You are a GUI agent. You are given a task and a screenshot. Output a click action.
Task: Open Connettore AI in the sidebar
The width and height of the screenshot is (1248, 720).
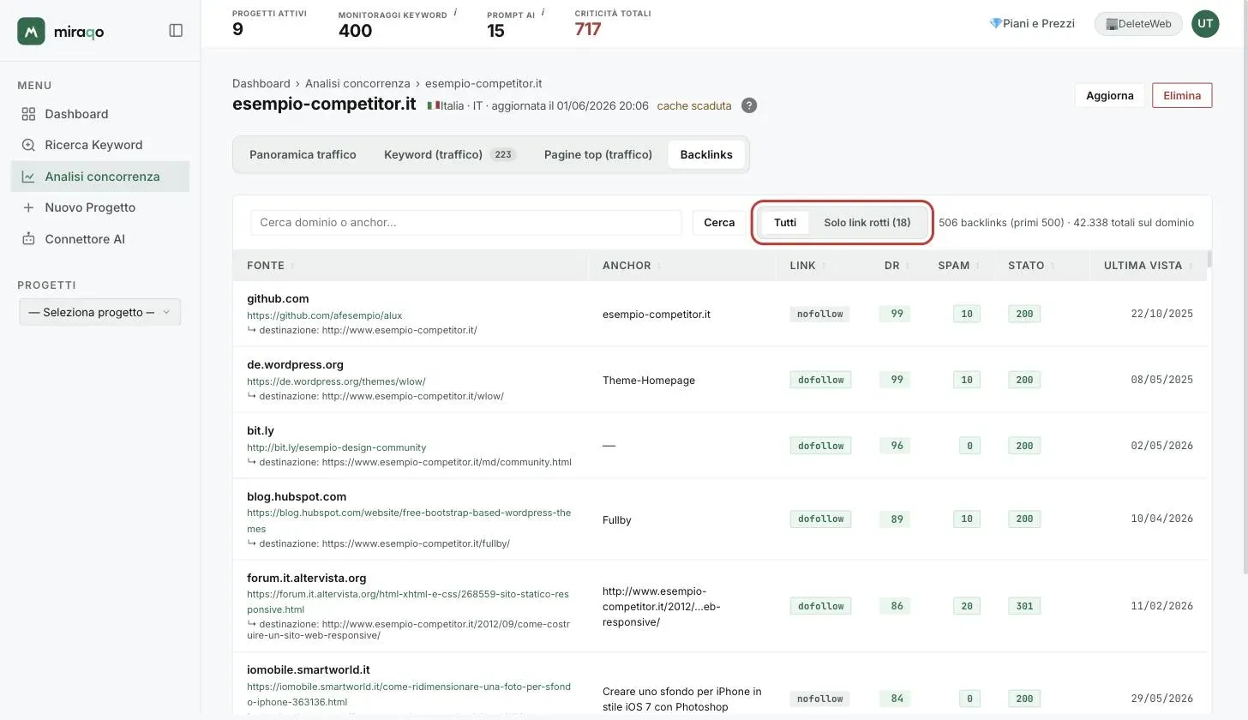pyautogui.click(x=100, y=239)
